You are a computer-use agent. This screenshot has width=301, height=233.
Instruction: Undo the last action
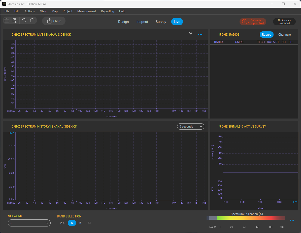tap(24, 21)
